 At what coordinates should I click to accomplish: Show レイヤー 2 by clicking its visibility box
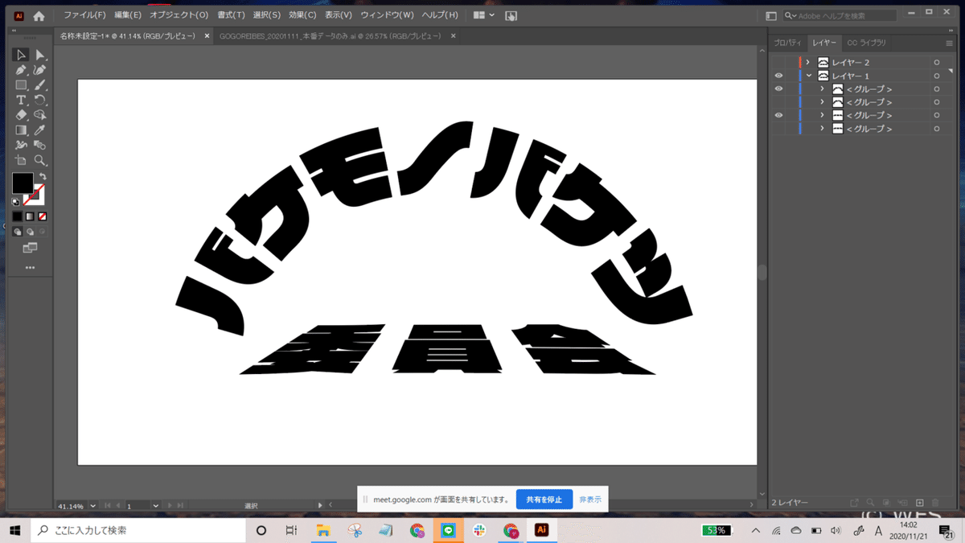pyautogui.click(x=778, y=62)
